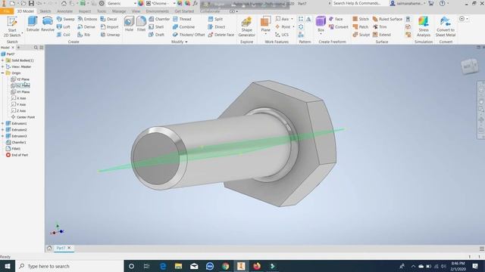Viewport: 485px width, 272px height.
Task: Create a freeform Box
Action: point(321,24)
